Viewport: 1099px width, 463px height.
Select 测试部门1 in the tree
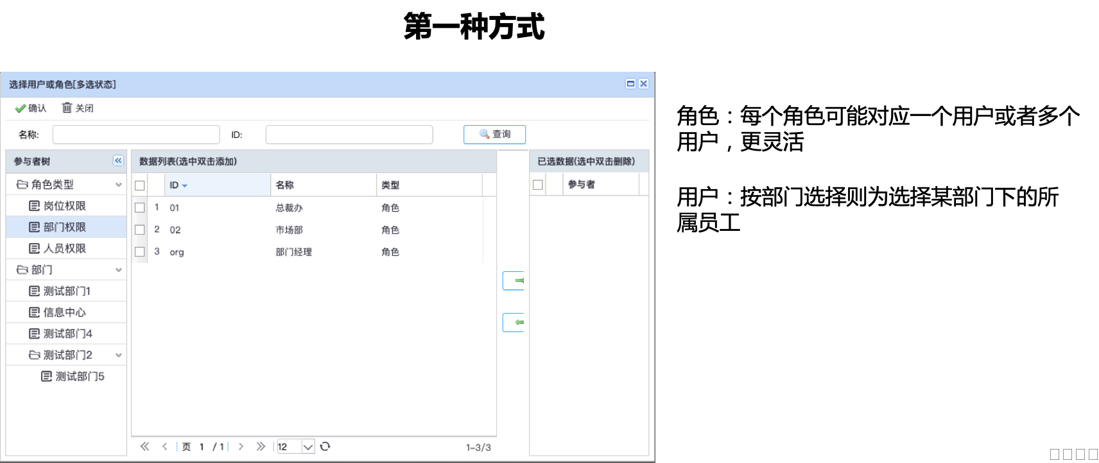pos(66,291)
